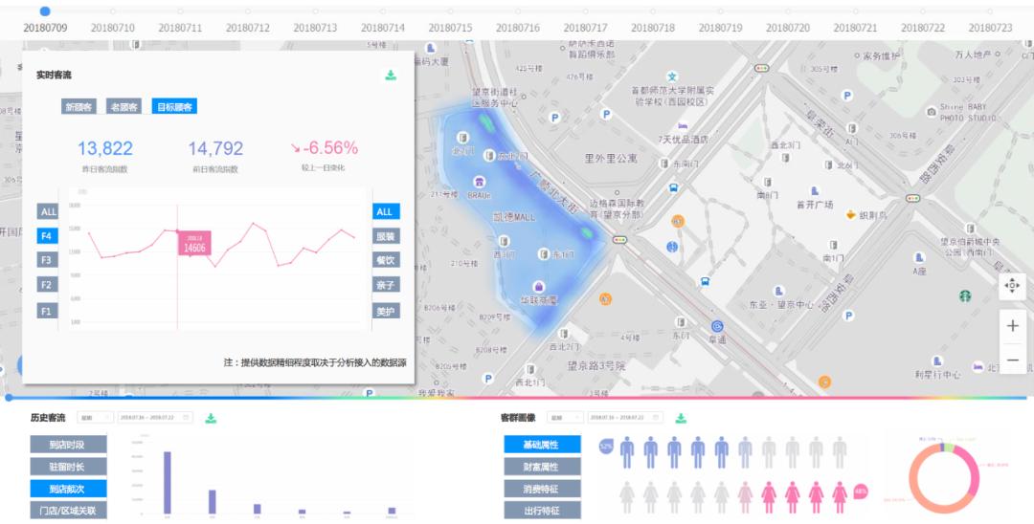This screenshot has width=1034, height=524.
Task: Click the map pan direction control
Action: tap(1012, 286)
